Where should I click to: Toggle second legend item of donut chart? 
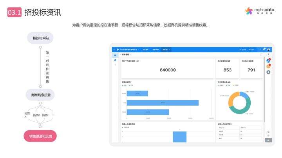coord(228,85)
